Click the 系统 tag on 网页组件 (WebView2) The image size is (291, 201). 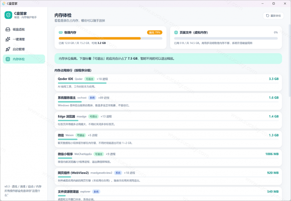tap(118, 173)
